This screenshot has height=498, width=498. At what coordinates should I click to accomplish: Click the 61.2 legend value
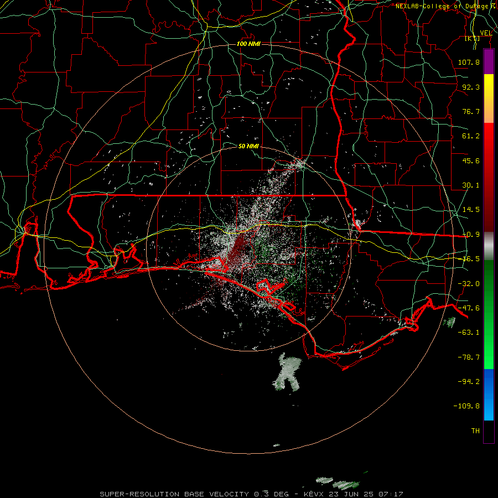point(471,136)
